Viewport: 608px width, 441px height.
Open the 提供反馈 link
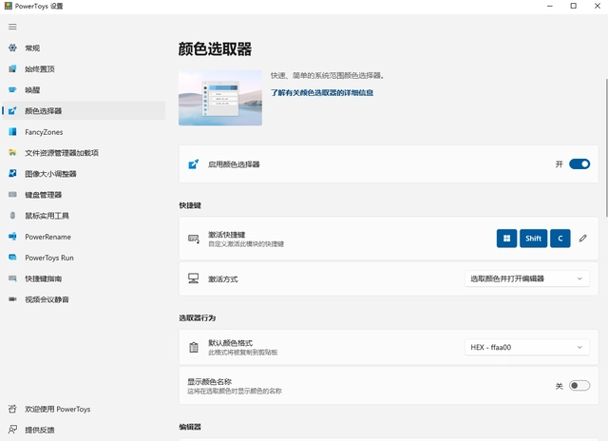click(84, 430)
